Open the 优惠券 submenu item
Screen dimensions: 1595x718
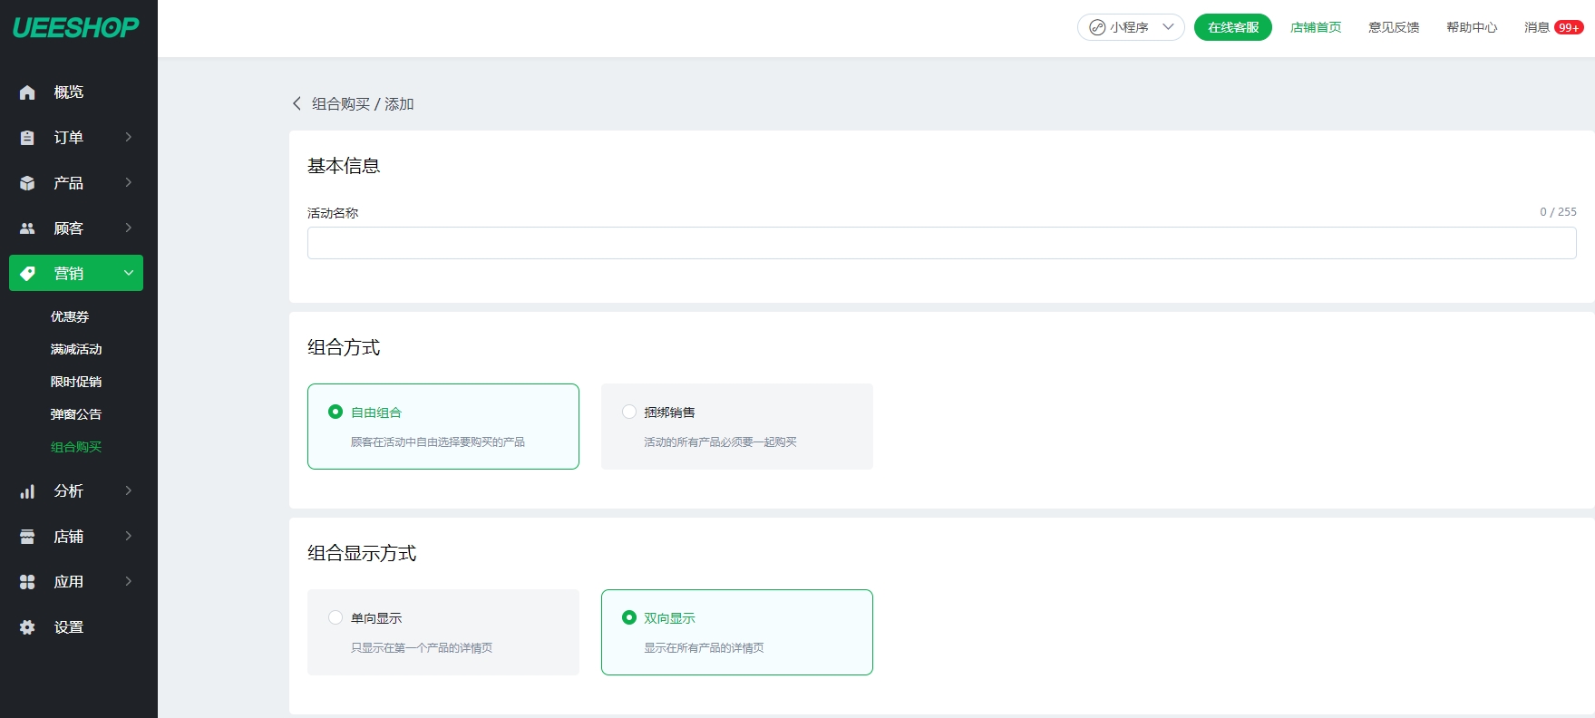click(x=70, y=316)
